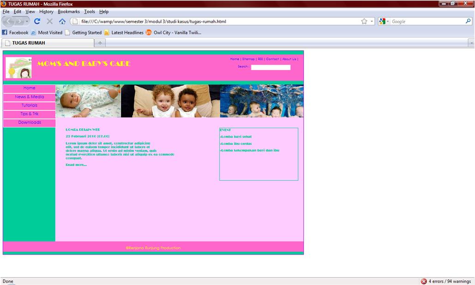Select News & Media in sidebar menu
475x285 pixels.
coord(30,97)
